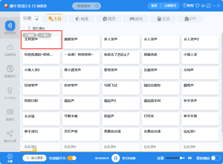The image size is (223, 164).
Task: Play the 爽朗笑声 sound card
Action: 81,42
